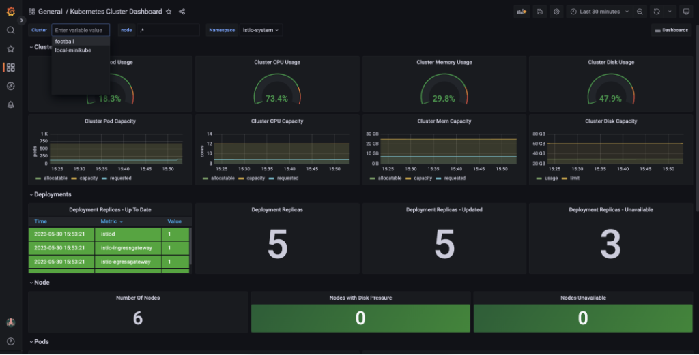Click the Add panel icon

(x=522, y=12)
